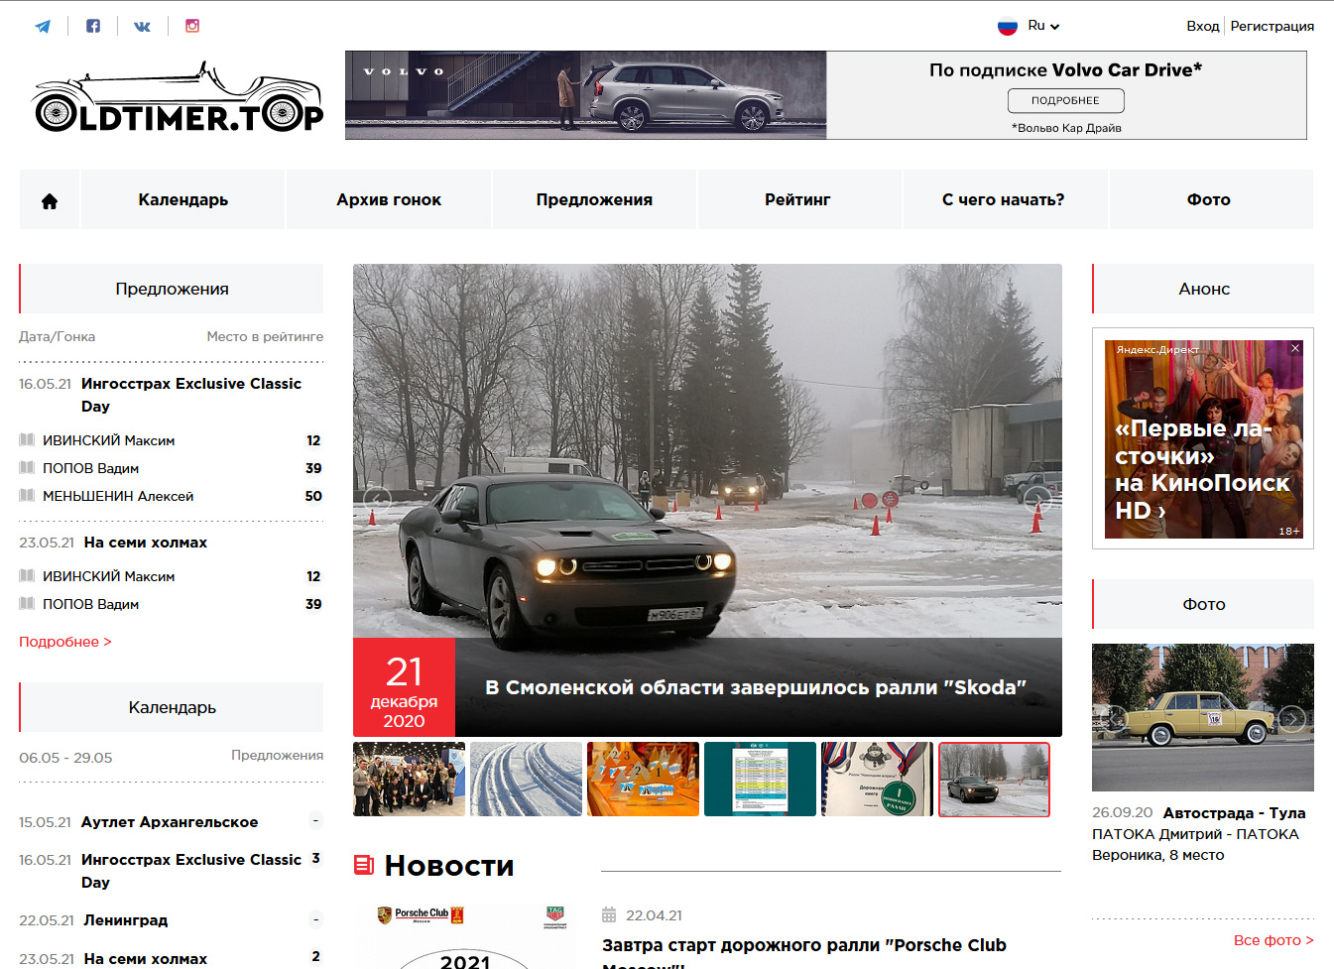1334x969 pixels.
Task: Click the Регистрация link
Action: 1273,26
